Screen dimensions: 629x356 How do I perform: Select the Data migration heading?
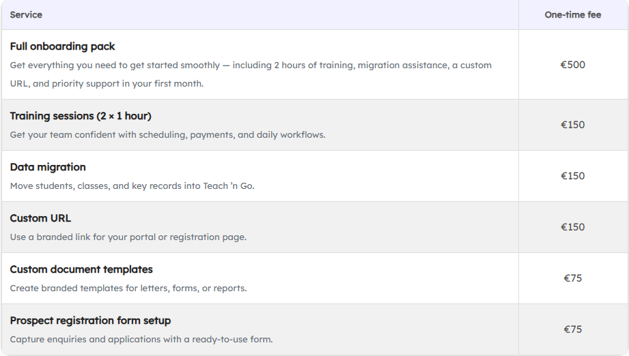pos(48,167)
